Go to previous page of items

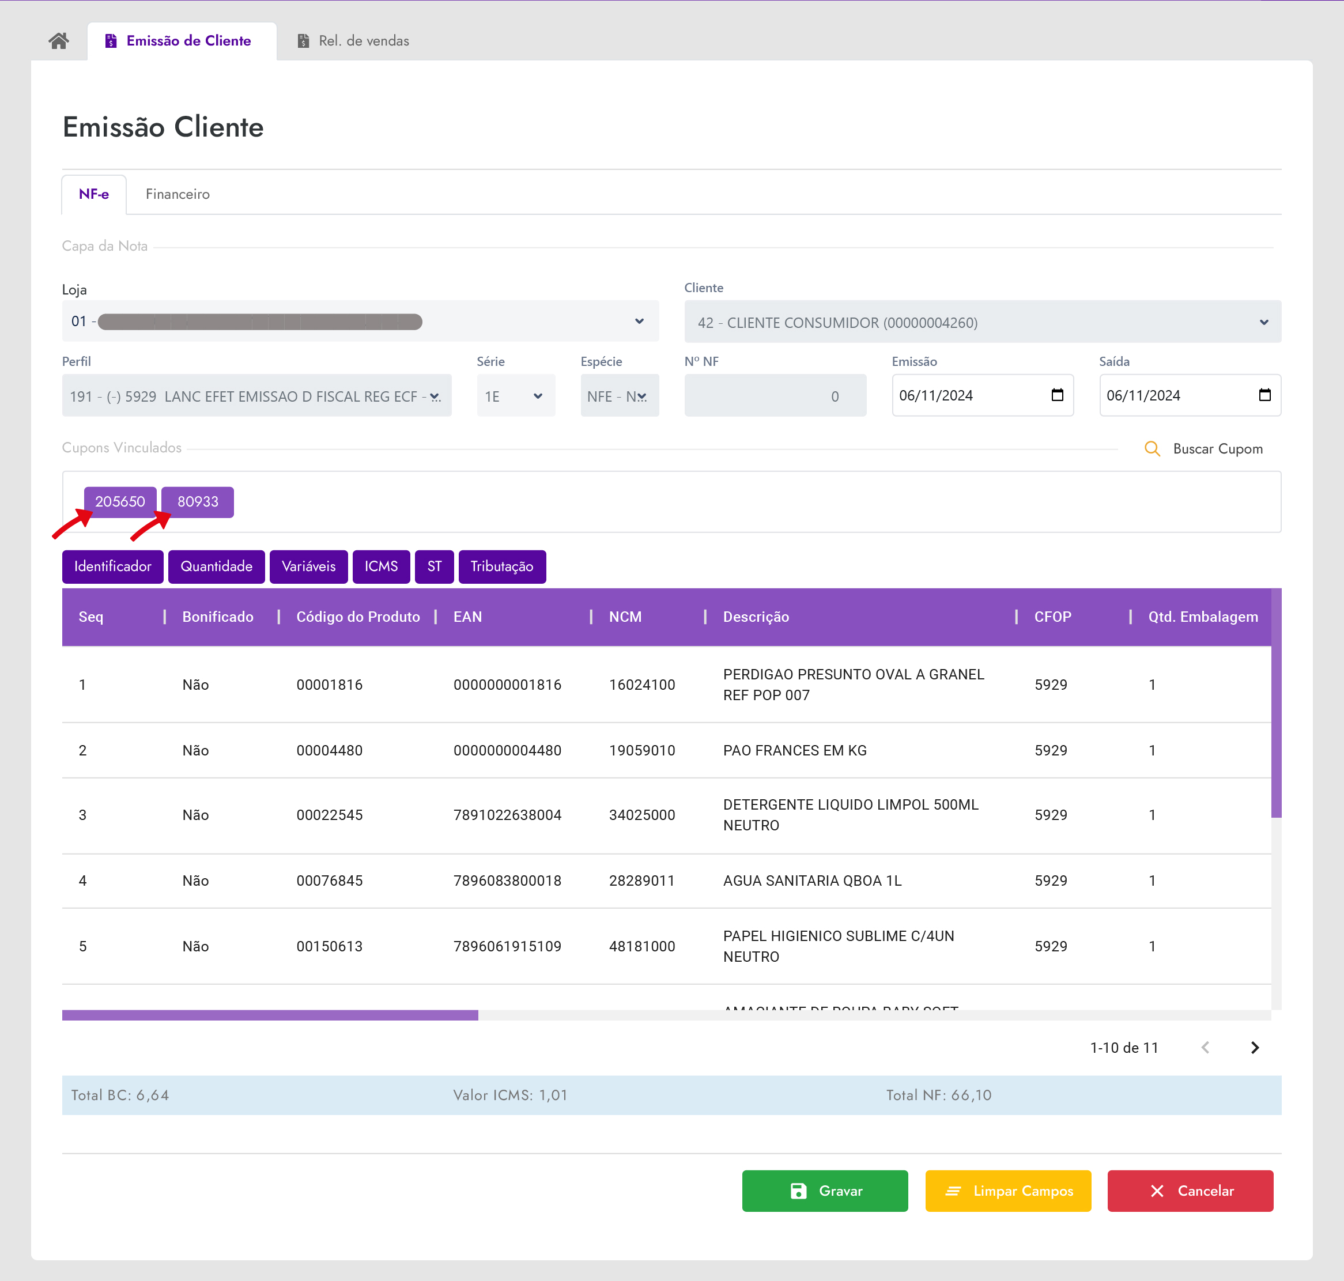pos(1205,1048)
